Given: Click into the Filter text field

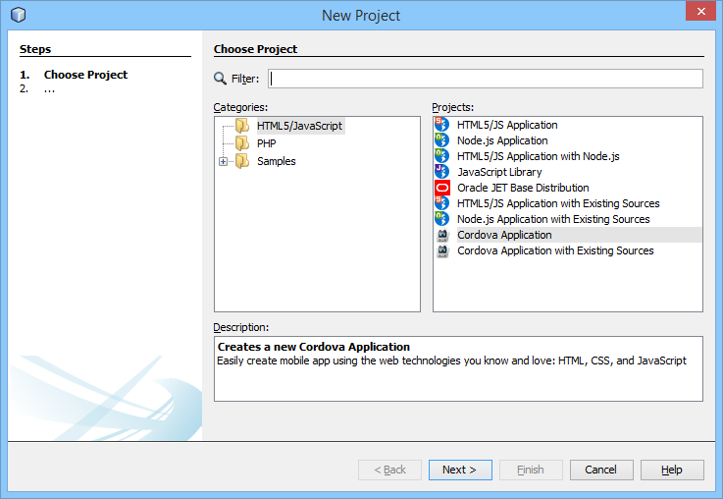Looking at the screenshot, I should pos(485,79).
